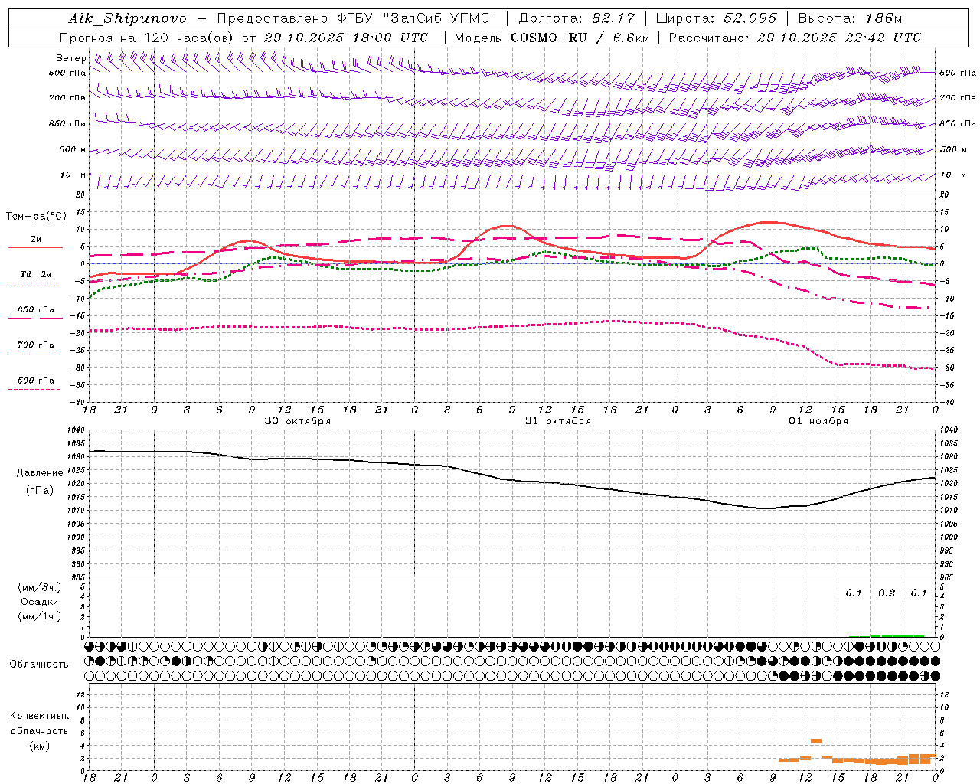This screenshot has width=980, height=784.
Task: Click the "Конвективн." convective cloud label
Action: (39, 716)
